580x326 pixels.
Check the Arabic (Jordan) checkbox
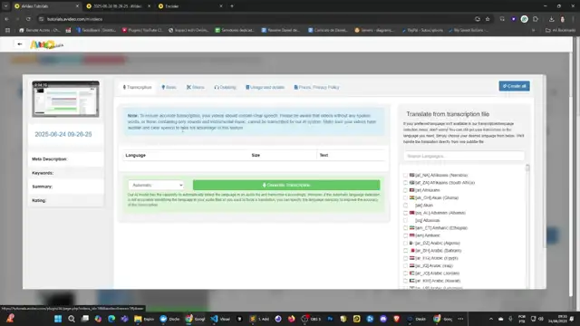[x=405, y=273]
